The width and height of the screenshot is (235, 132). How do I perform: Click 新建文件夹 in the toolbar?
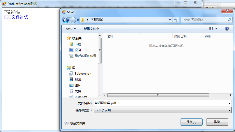(91, 29)
